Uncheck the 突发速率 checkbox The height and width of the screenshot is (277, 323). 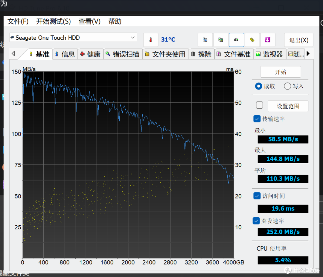point(256,221)
